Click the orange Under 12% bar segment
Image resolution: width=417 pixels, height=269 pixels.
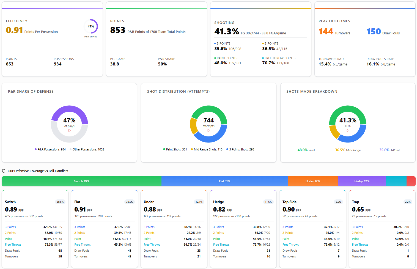(x=312, y=181)
